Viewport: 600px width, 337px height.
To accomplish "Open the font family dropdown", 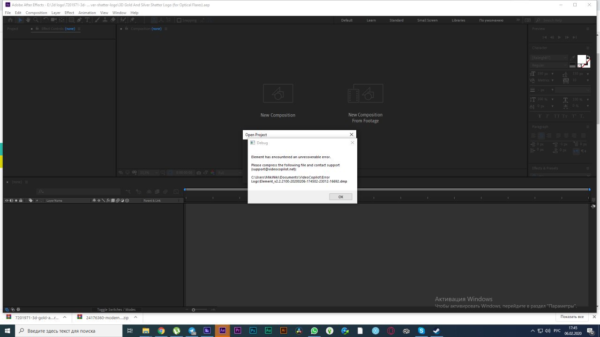I will [x=549, y=58].
